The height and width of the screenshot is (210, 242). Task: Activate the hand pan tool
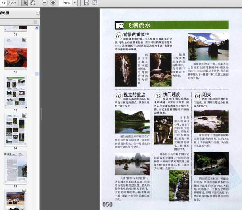pos(33,3)
